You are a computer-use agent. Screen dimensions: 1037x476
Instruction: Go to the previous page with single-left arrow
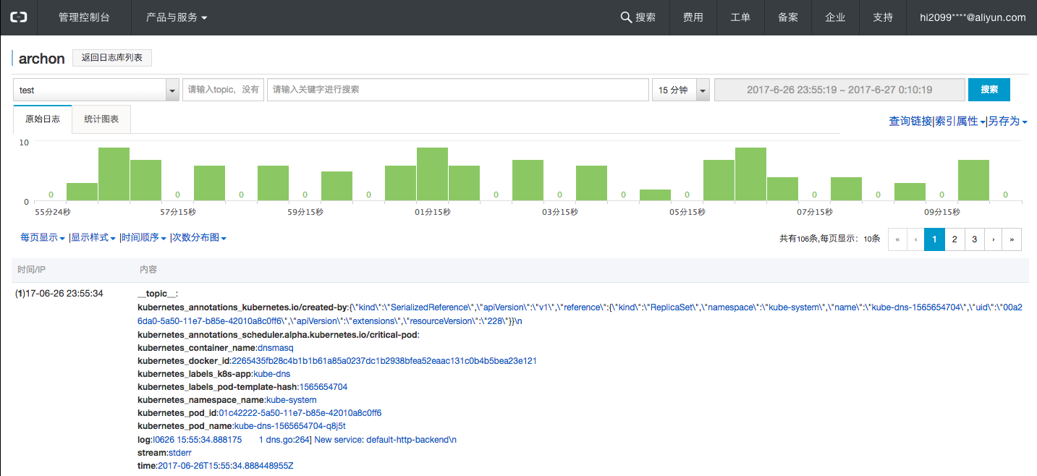click(916, 239)
